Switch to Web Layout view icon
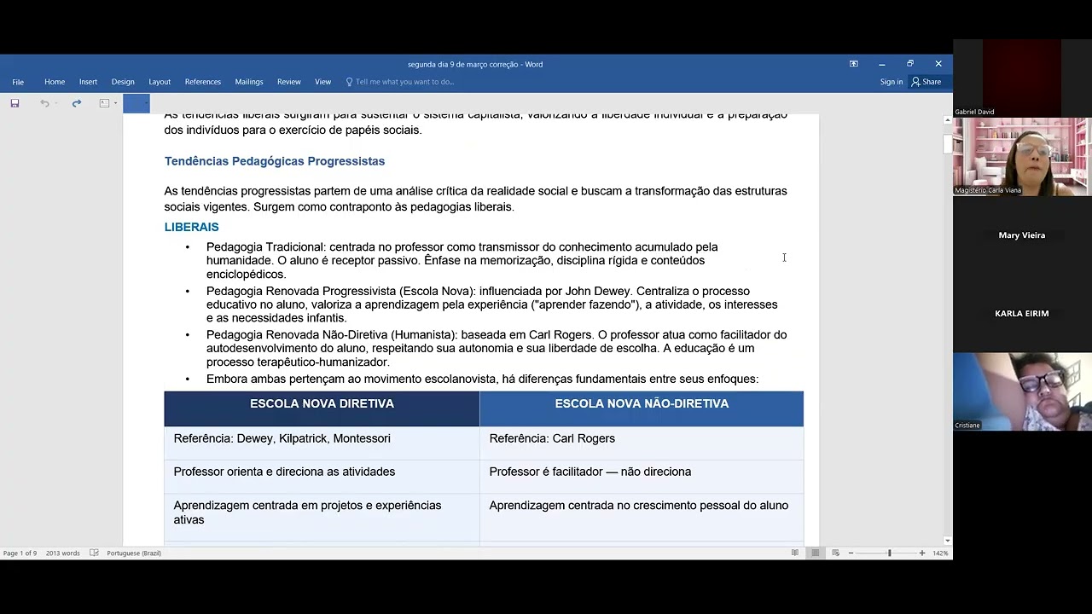This screenshot has width=1092, height=614. point(836,553)
